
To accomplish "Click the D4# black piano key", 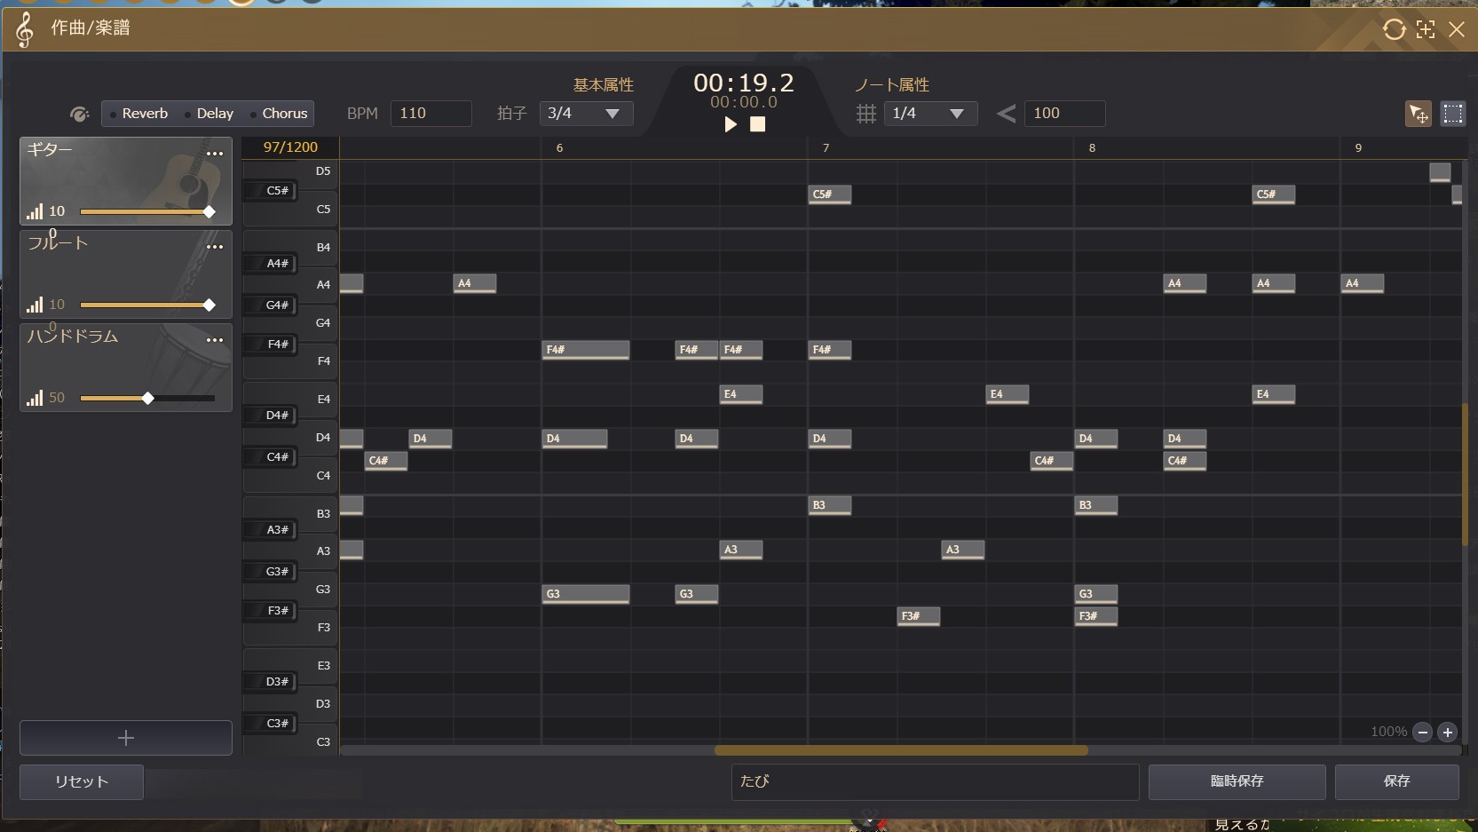I will click(270, 416).
